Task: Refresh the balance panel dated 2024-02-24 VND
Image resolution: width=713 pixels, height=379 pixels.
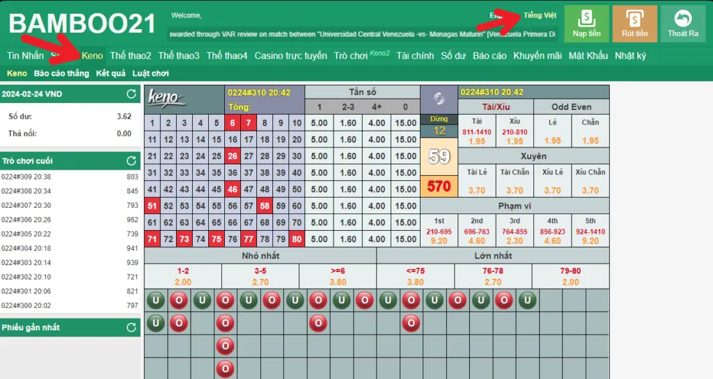Action: [x=131, y=94]
